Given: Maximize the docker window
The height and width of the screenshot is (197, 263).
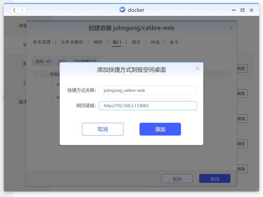Looking at the screenshot, I should tap(242, 10).
